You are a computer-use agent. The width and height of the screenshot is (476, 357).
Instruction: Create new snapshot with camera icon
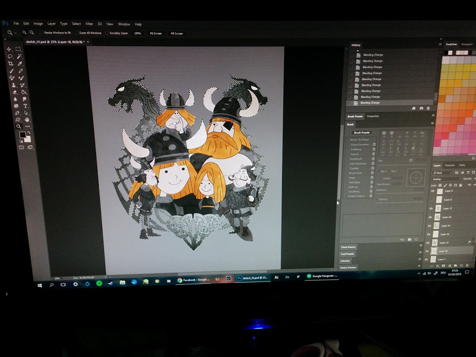point(420,108)
